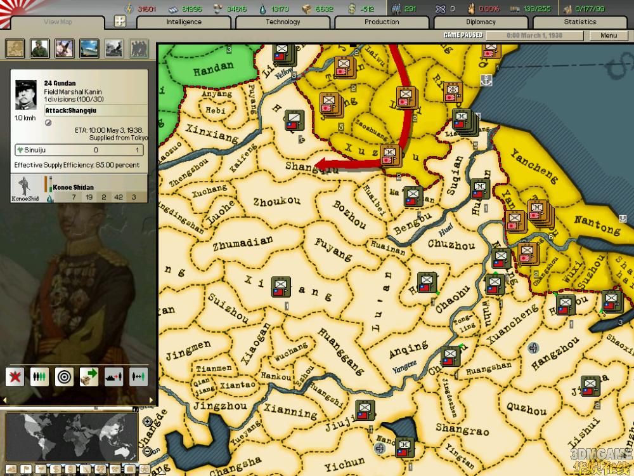The width and height of the screenshot is (634, 476).
Task: Click the swap unit arrows icon
Action: [138, 376]
